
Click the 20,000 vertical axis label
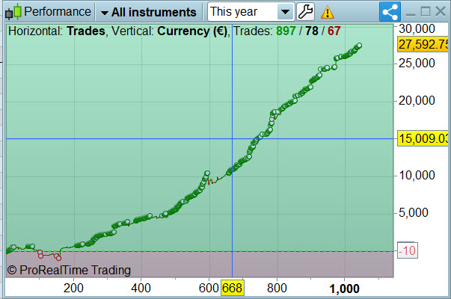417,101
